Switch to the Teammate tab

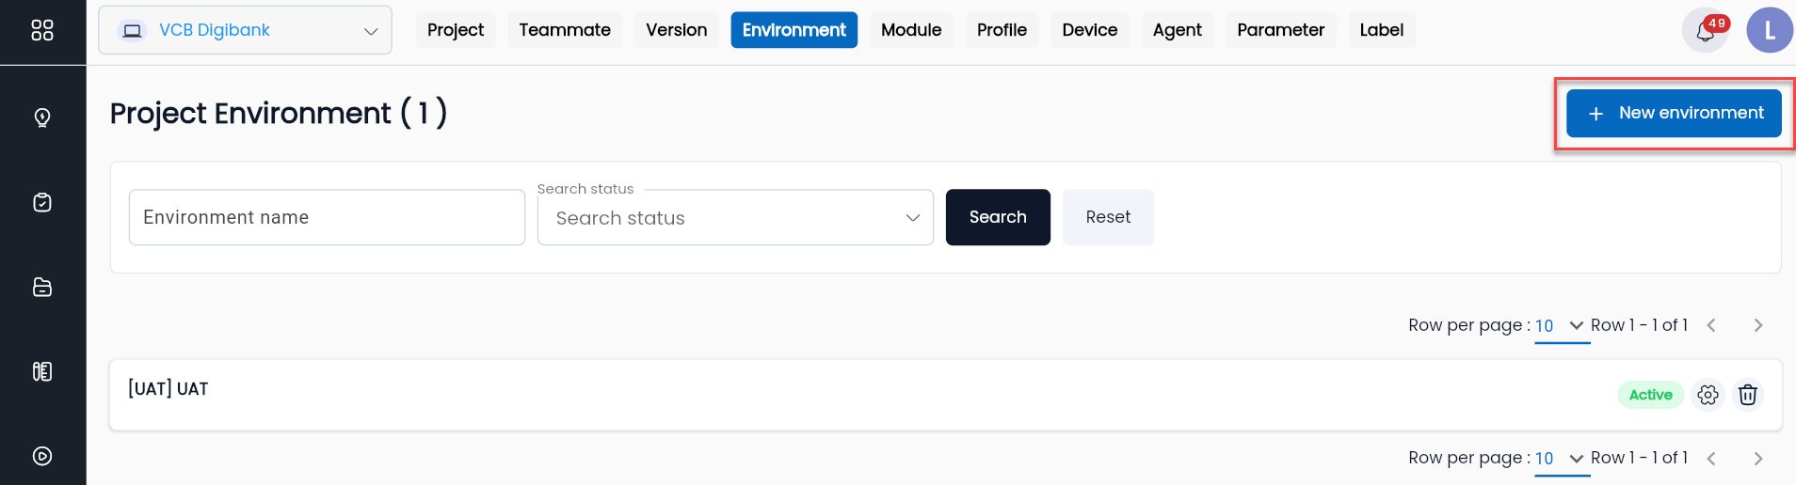(565, 30)
